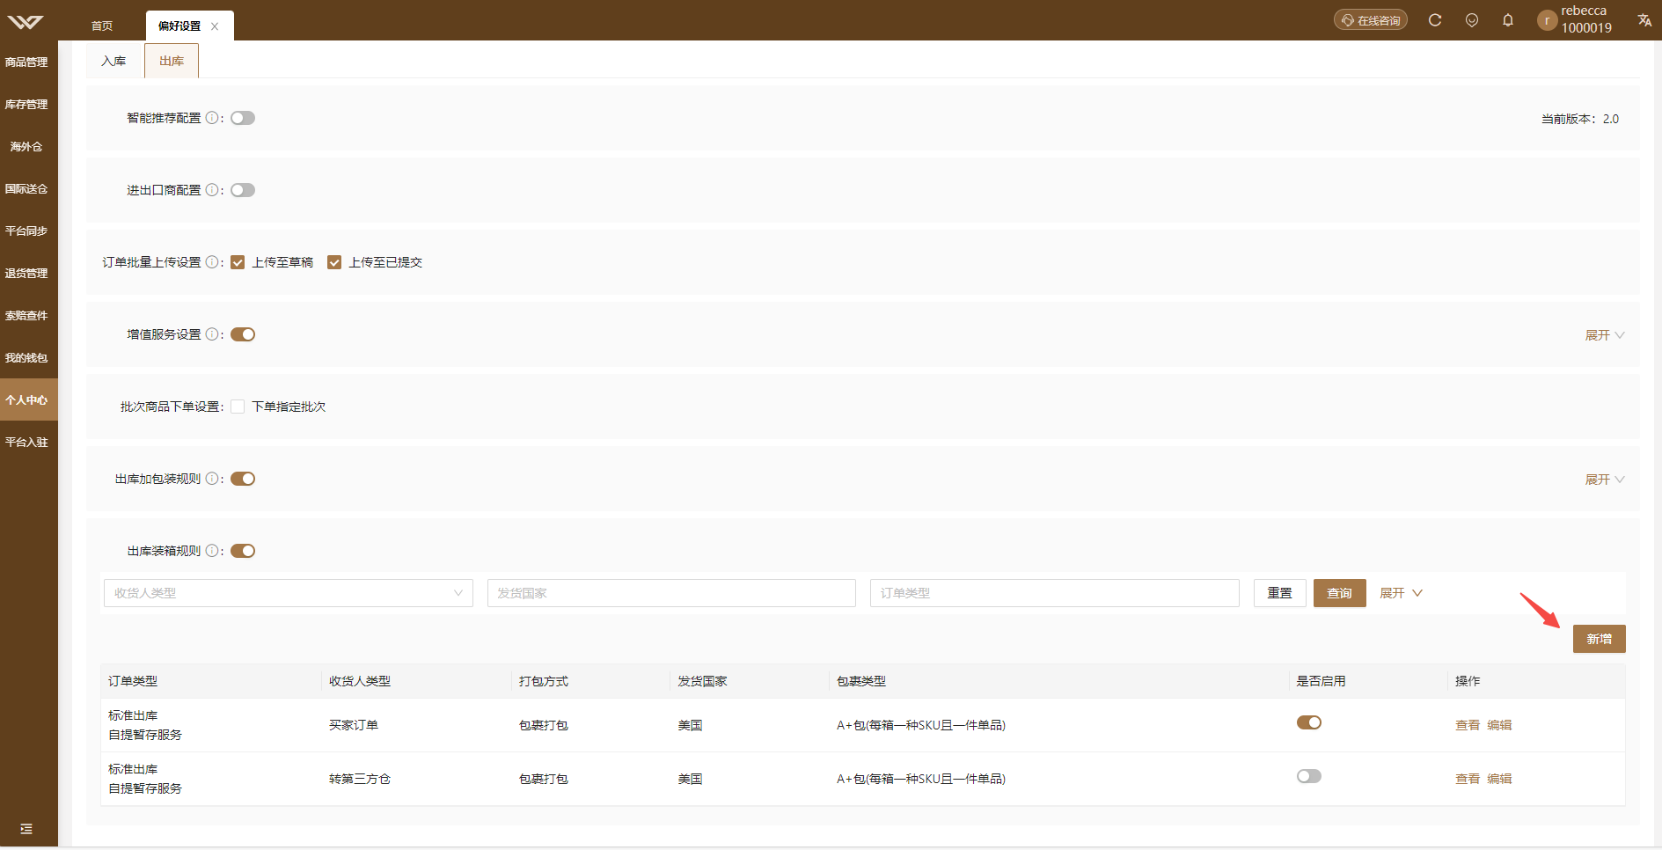Click 编辑 in the 转第三方仓 row
1662x850 pixels.
tap(1499, 779)
